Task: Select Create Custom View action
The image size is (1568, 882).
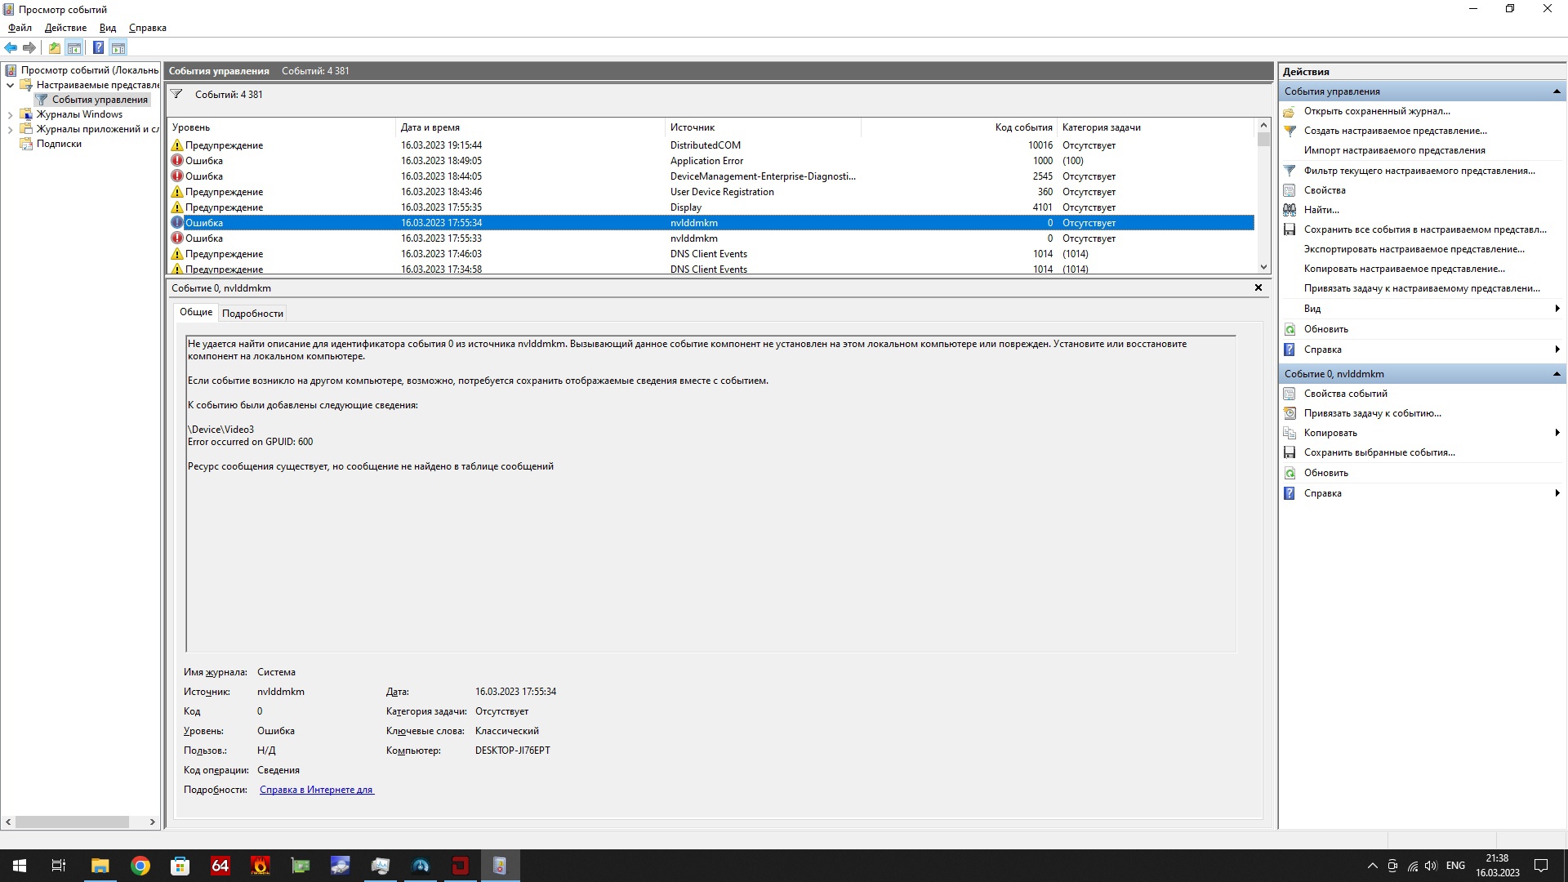Action: (1395, 131)
